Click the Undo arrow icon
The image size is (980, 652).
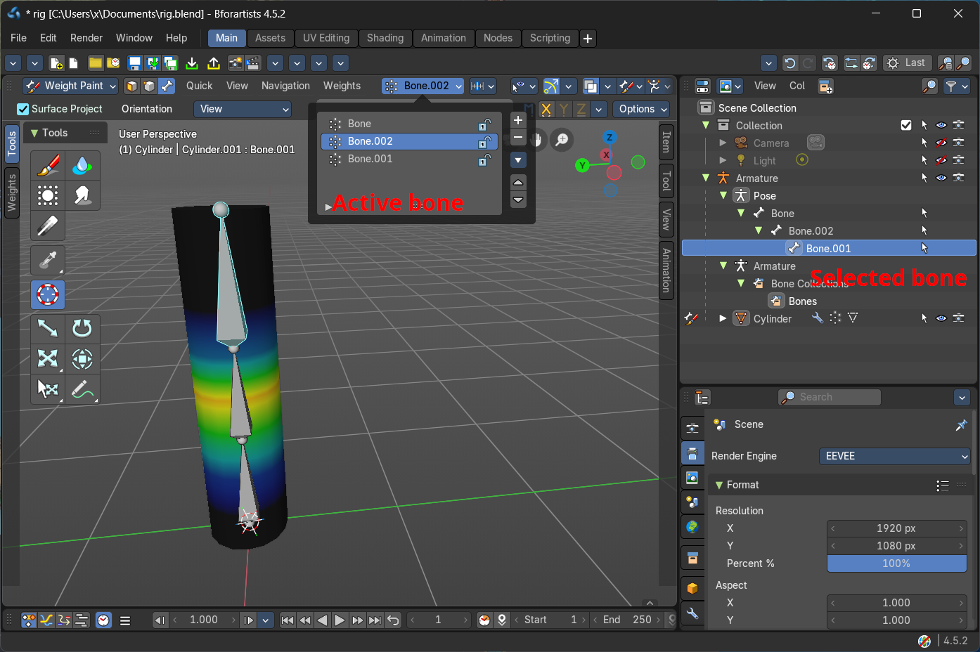point(790,63)
